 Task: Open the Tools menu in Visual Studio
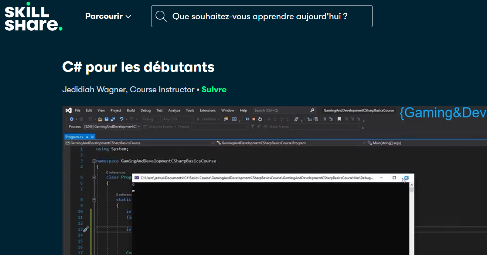tap(190, 110)
